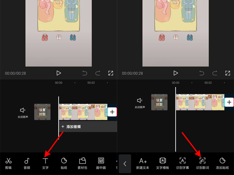Toggle 关闭原声 mute on the left screen

point(23,112)
